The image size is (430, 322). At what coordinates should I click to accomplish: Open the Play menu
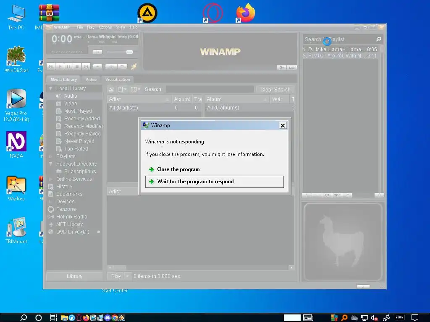(91, 27)
